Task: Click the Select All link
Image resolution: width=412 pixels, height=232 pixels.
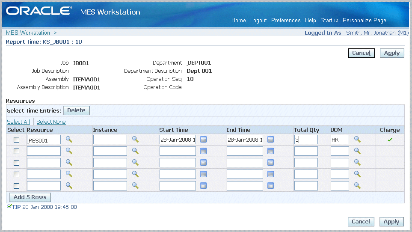Action: [18, 122]
